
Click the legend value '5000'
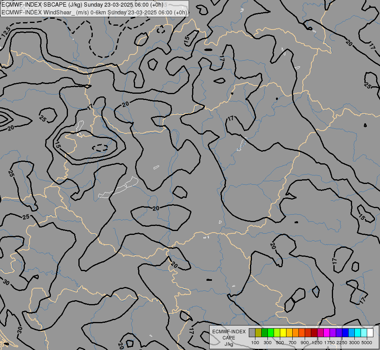click(367, 343)
